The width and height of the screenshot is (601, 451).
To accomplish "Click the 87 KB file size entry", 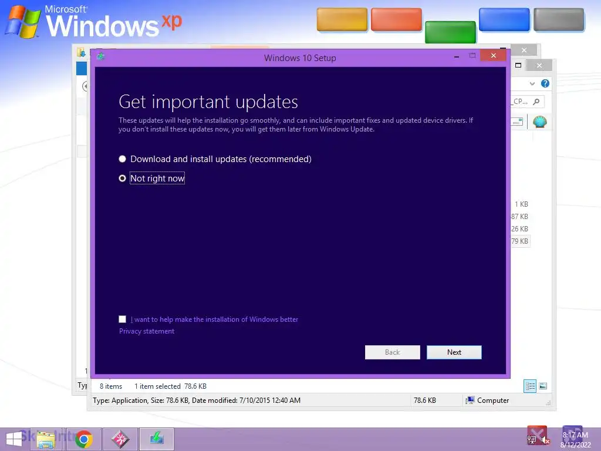I will [x=520, y=216].
